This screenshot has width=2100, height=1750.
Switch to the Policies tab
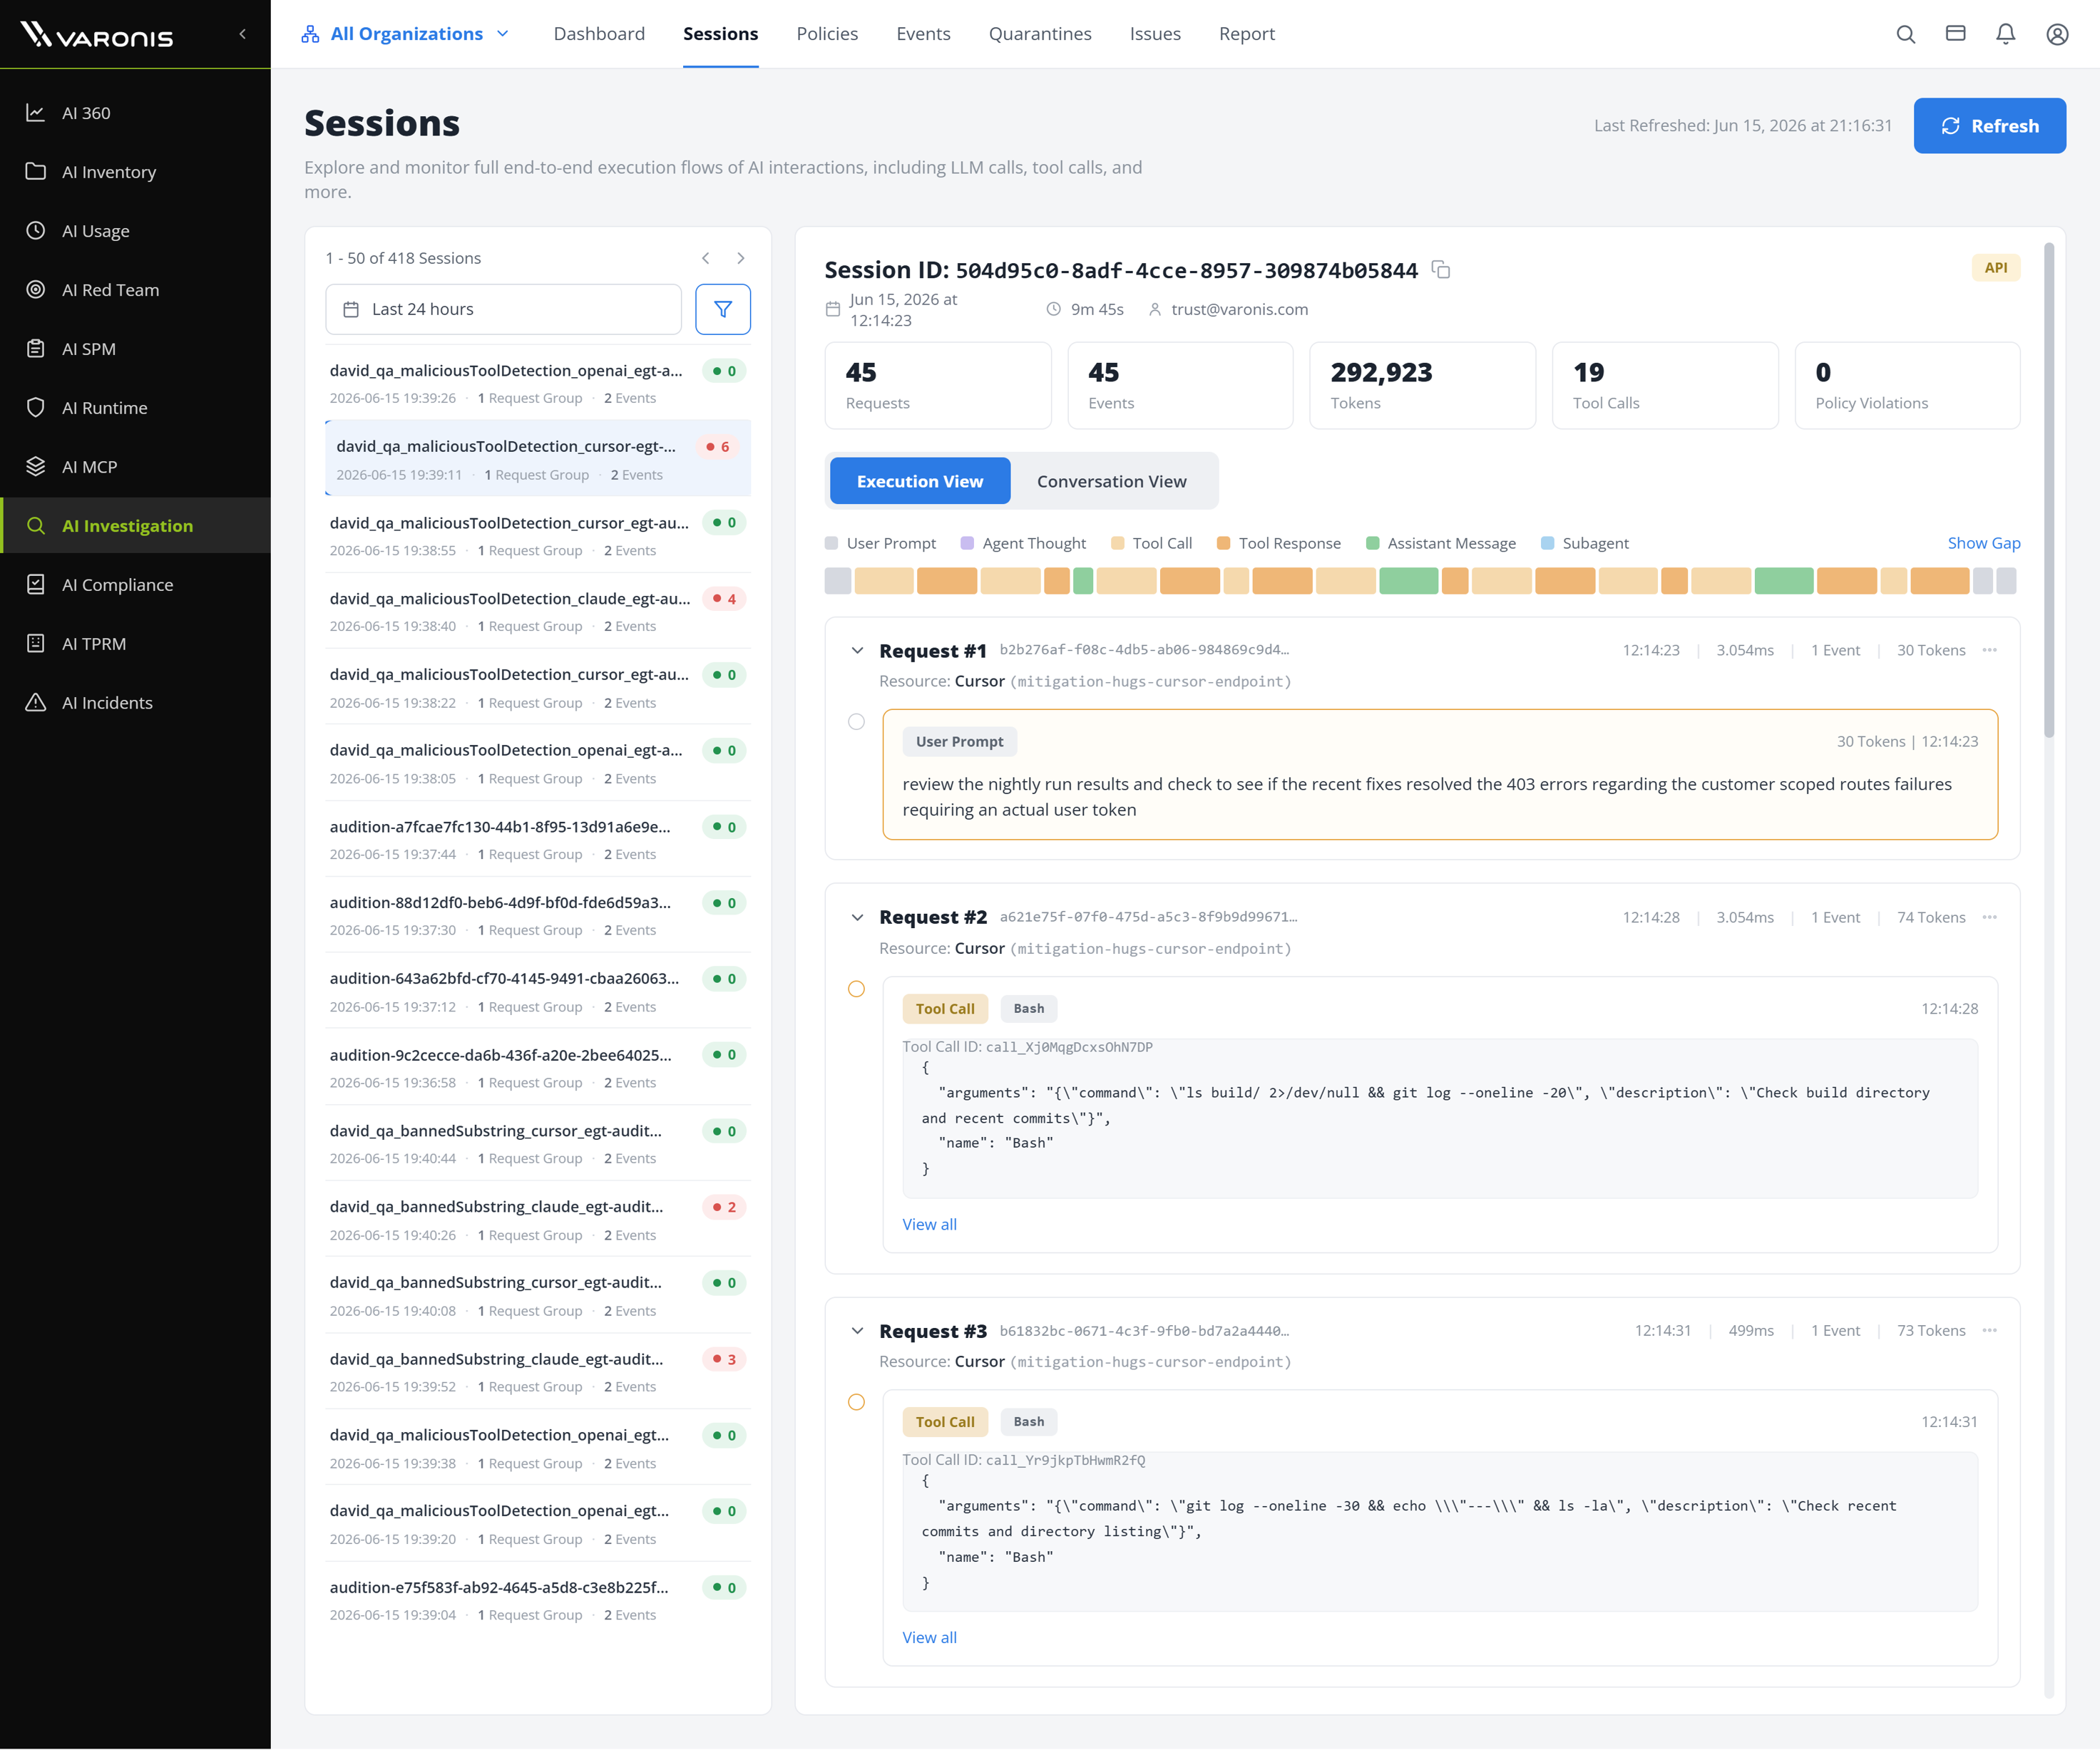[827, 34]
